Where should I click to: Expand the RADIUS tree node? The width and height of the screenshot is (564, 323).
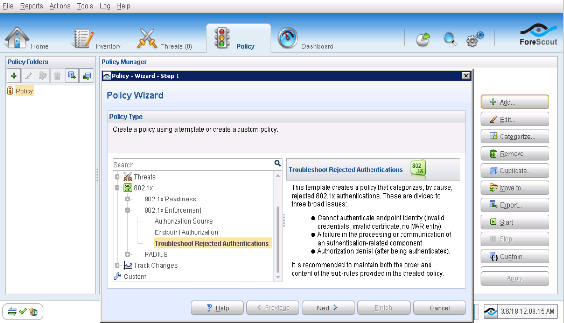click(127, 254)
